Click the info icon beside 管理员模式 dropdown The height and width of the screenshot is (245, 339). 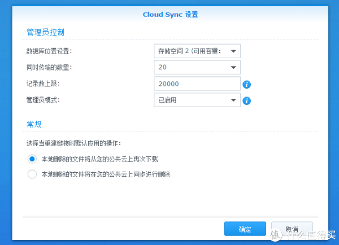(x=246, y=102)
